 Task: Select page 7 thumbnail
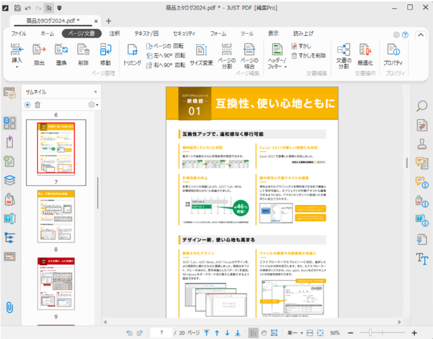point(56,149)
